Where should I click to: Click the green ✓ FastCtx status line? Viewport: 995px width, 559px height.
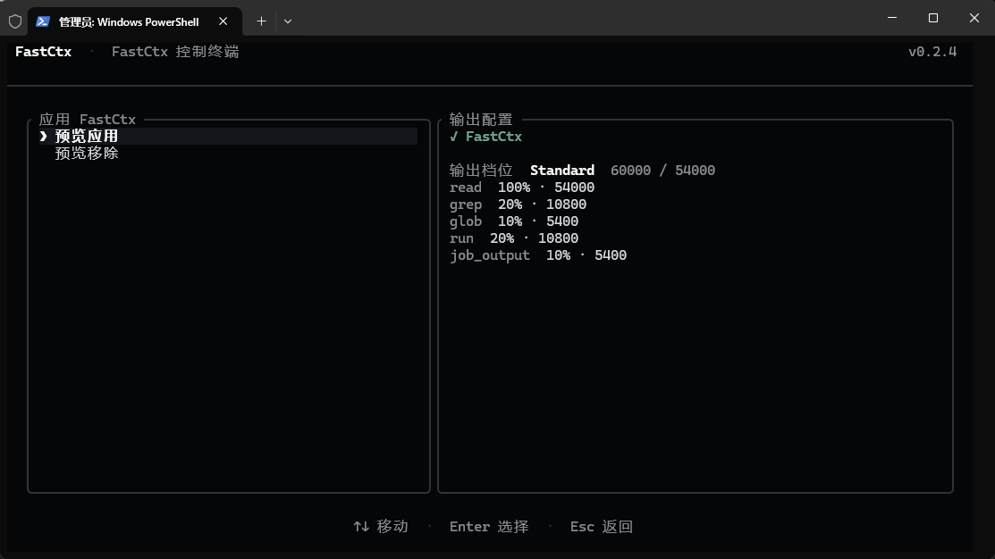[485, 137]
